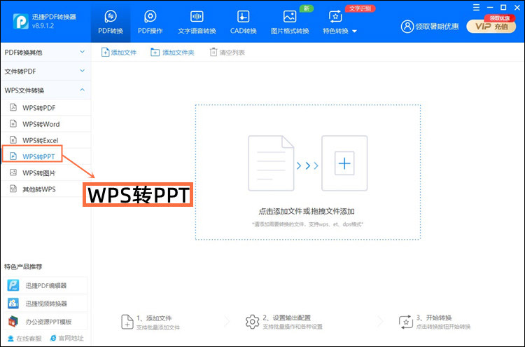Click WPS转PDF file icon
This screenshot has height=347, width=525.
click(13, 107)
